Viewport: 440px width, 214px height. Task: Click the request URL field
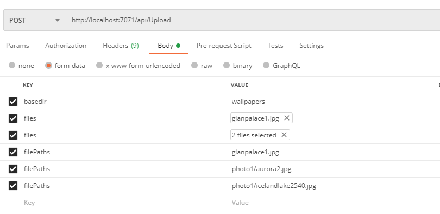coord(253,20)
